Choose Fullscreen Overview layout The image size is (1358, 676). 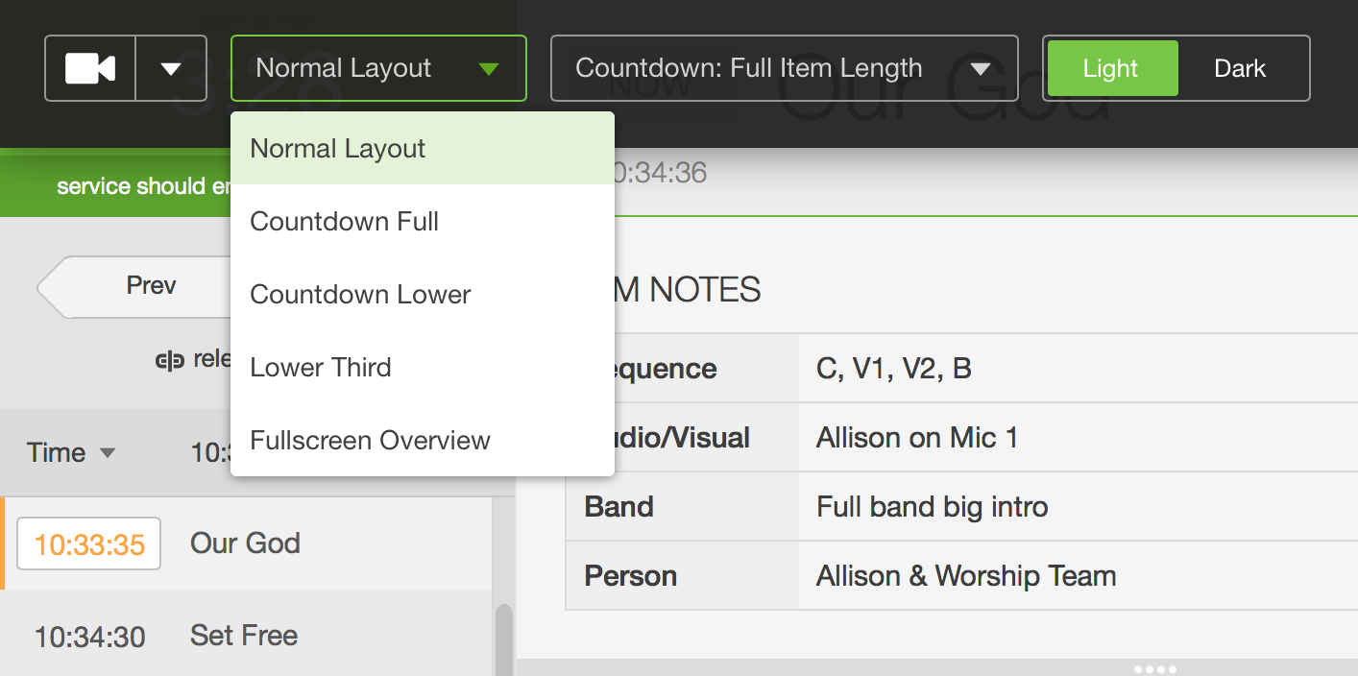click(370, 440)
